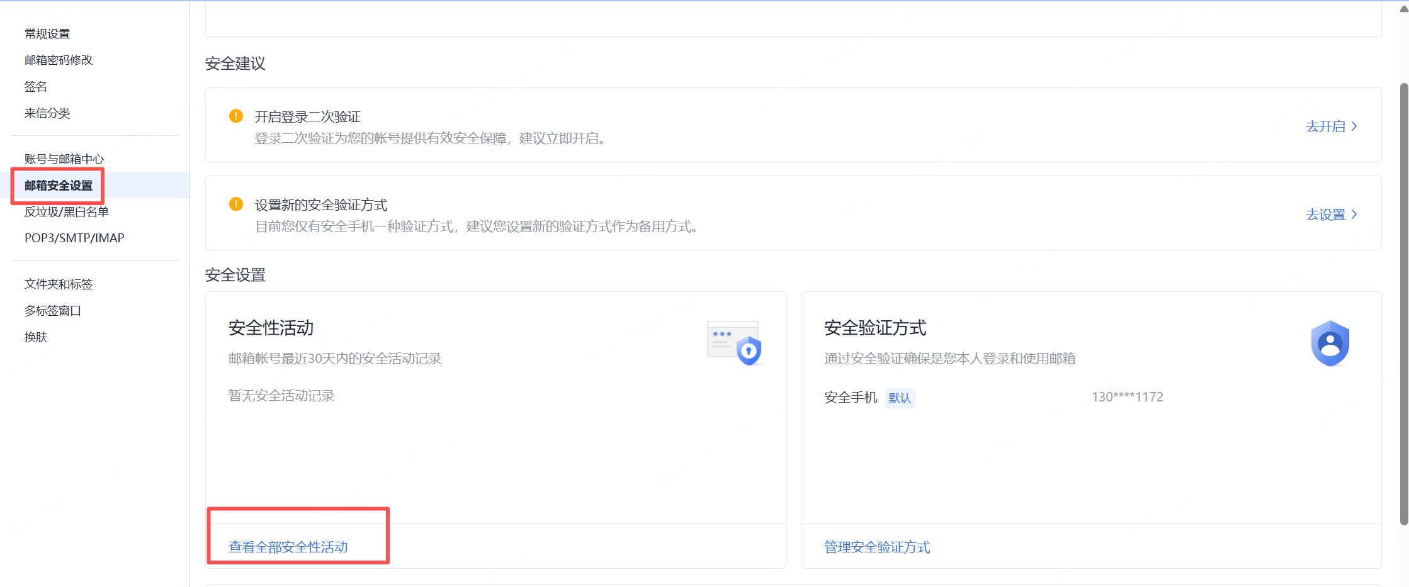Click warning icon beside 设置新的安全验证方式
The width and height of the screenshot is (1409, 587).
236,204
